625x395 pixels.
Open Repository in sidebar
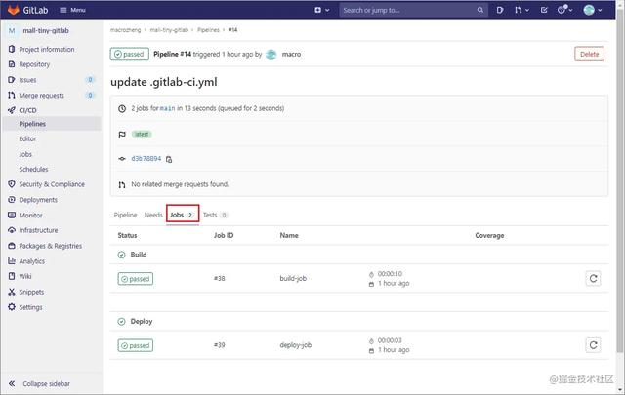pyautogui.click(x=34, y=64)
